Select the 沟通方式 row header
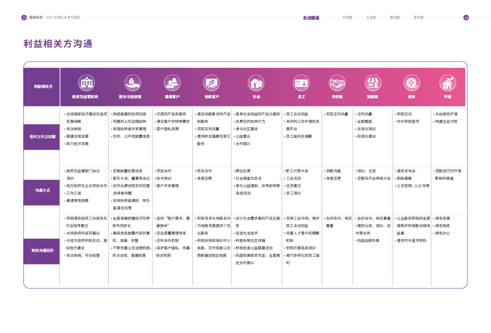The width and height of the screenshot is (491, 333). tap(42, 191)
